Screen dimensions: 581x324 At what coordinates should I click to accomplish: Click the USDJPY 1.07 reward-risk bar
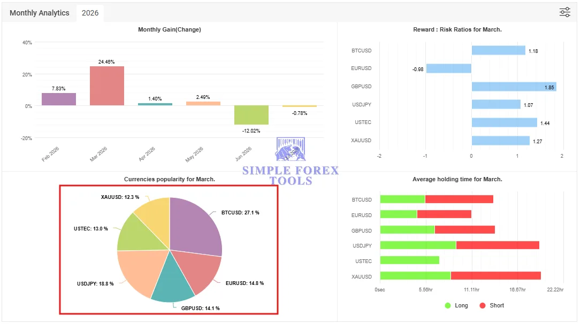click(x=496, y=104)
